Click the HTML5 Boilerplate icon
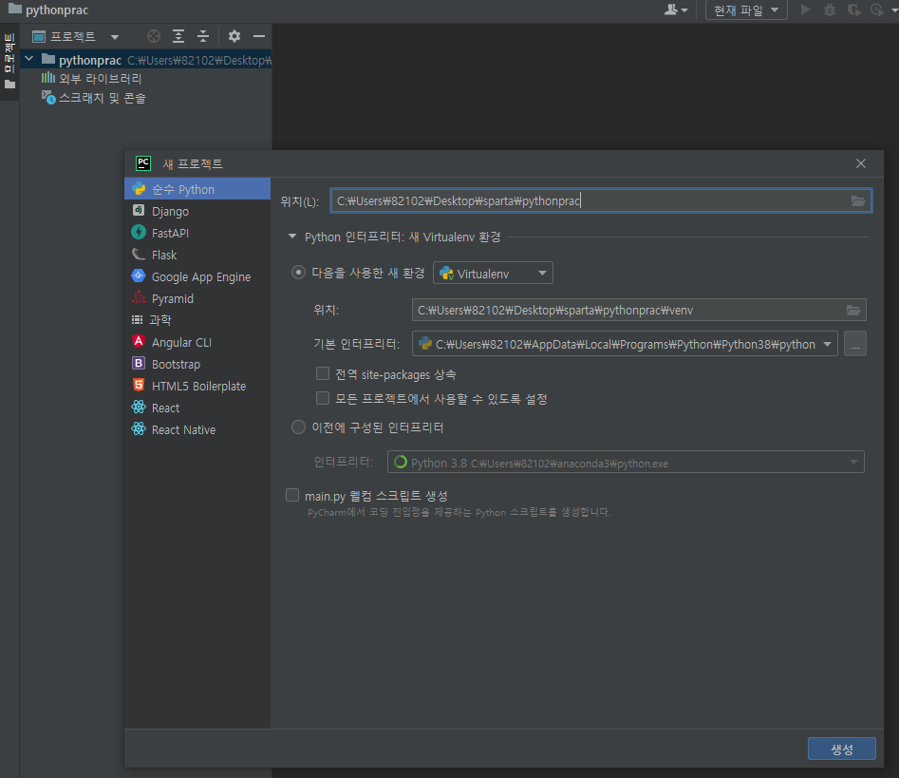This screenshot has height=778, width=899. [x=139, y=385]
